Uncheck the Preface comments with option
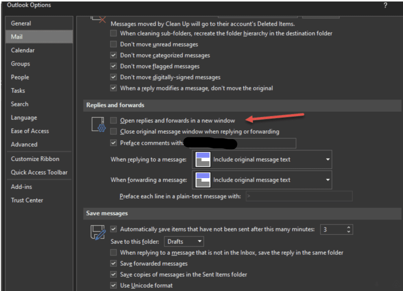 [x=113, y=143]
